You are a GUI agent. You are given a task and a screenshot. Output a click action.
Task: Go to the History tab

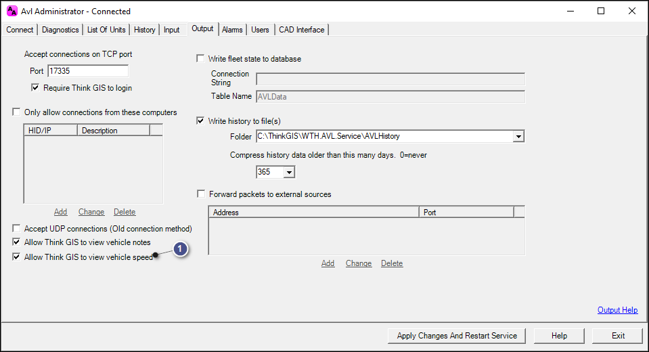(x=144, y=30)
